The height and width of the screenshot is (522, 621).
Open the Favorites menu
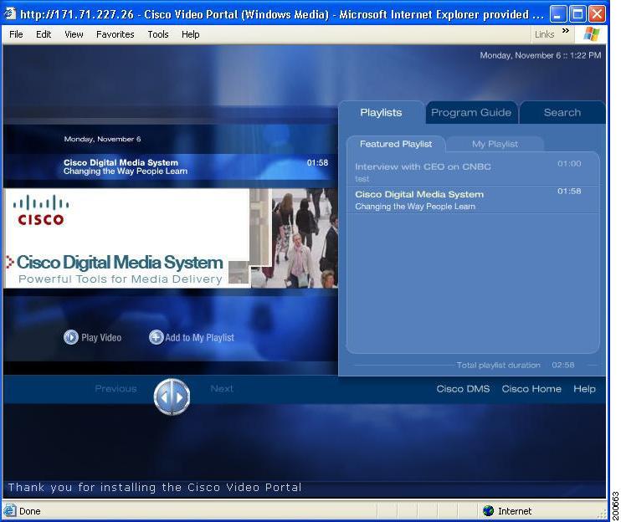(x=115, y=34)
